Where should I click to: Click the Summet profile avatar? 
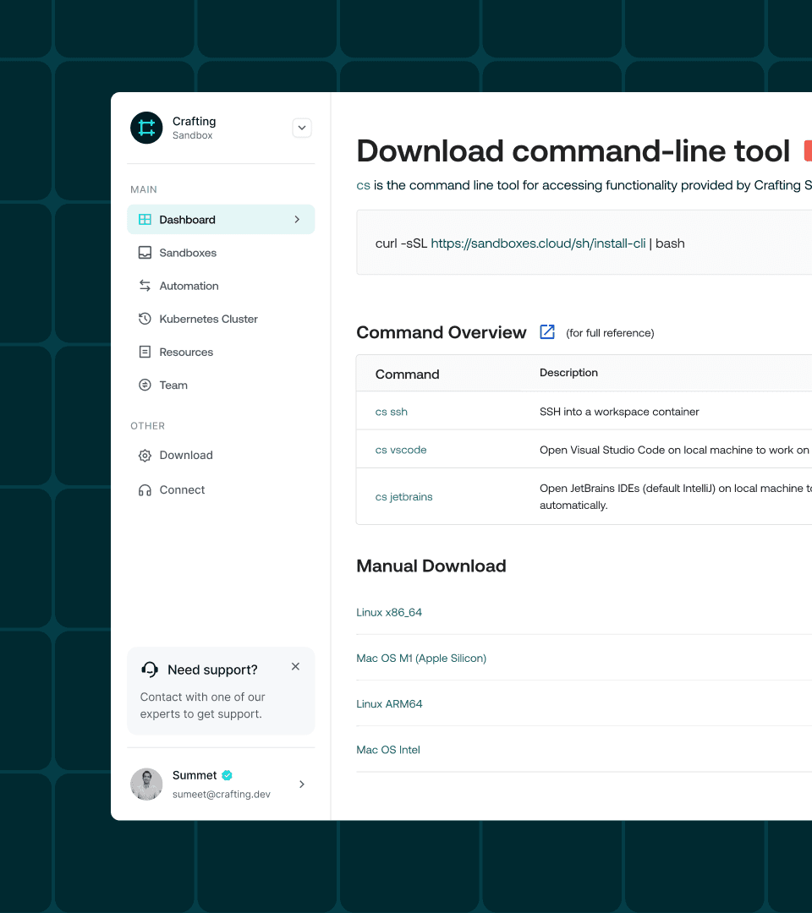(146, 785)
